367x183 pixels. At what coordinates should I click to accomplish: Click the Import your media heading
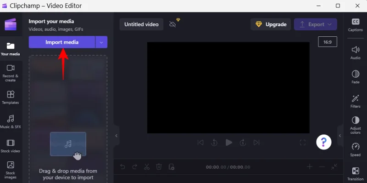(51, 21)
